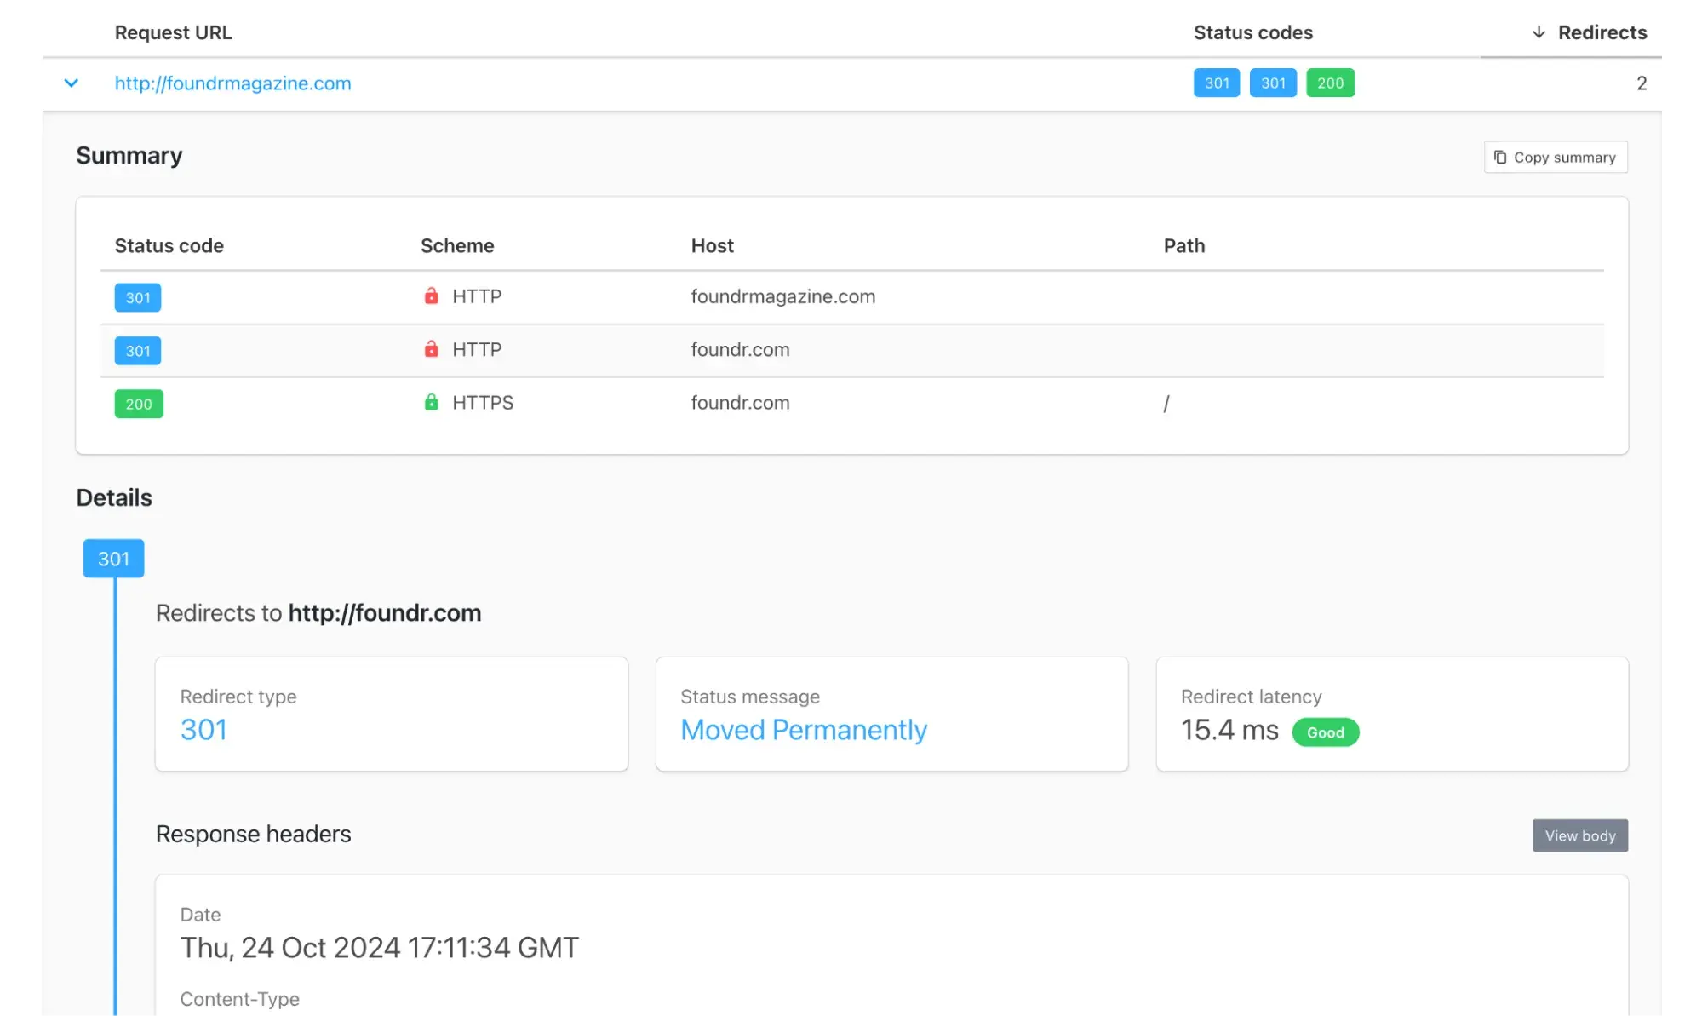Click the second 301 badge in top row
Screen dimensions: 1702x1016
click(1273, 83)
